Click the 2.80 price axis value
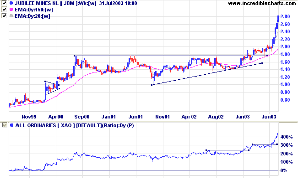Viewport: 298px width, 180px height. point(285,16)
